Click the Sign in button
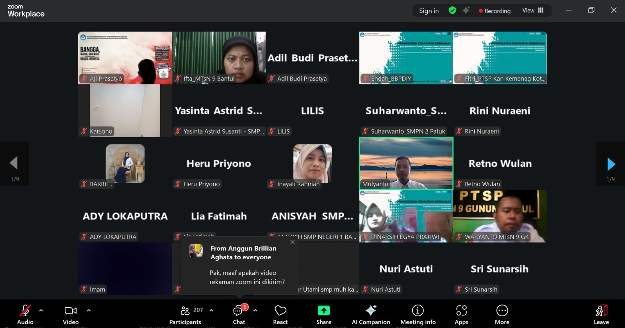 point(429,11)
